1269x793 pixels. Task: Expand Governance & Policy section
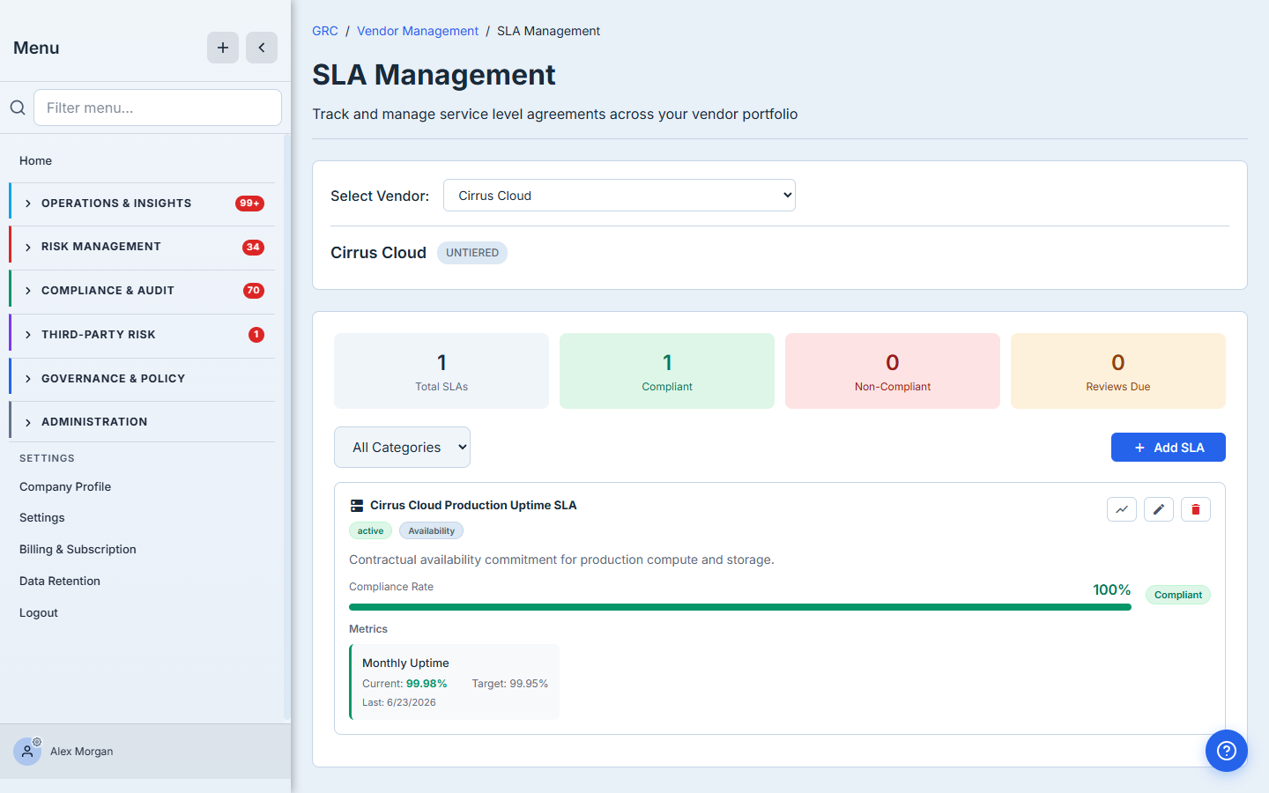[x=142, y=379]
